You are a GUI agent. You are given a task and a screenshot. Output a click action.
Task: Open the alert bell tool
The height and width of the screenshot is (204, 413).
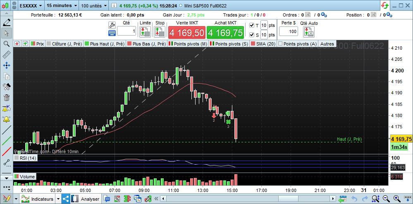click(x=7, y=119)
